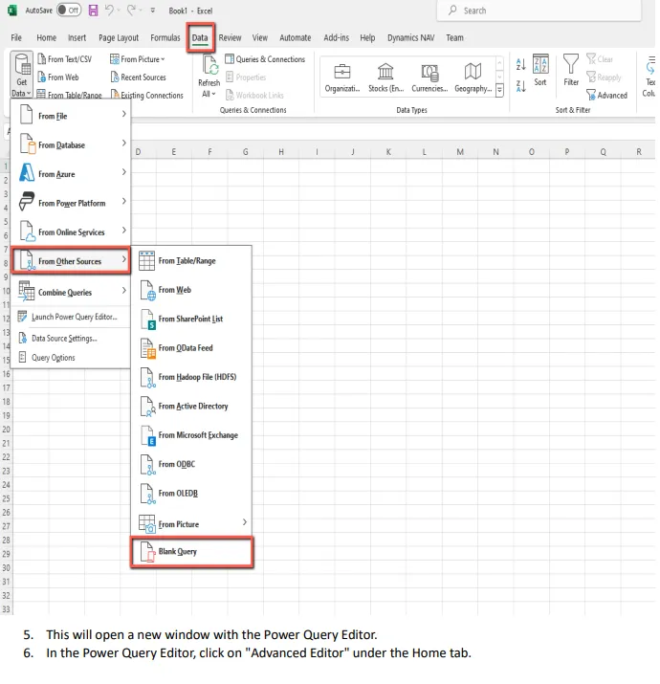Viewport: 660px width, 684px height.
Task: Open Customize Quick Access Toolbar dropdown
Action: click(x=153, y=10)
